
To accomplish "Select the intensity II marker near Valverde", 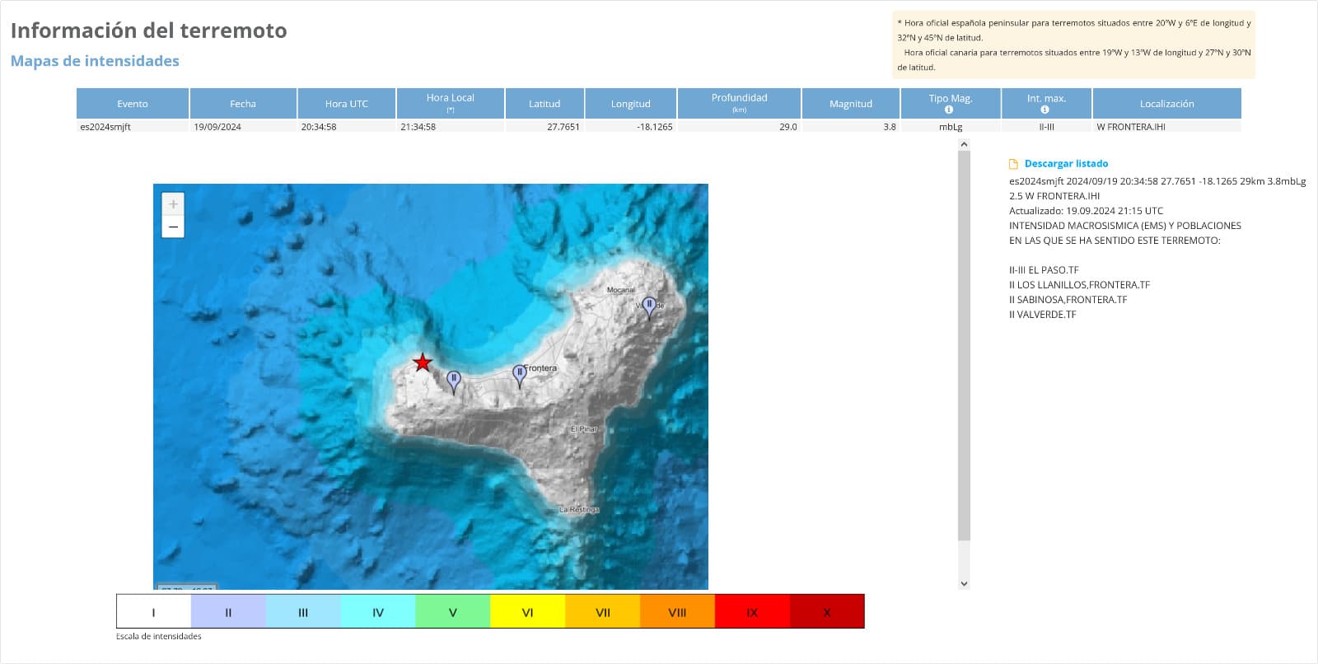I will (649, 308).
